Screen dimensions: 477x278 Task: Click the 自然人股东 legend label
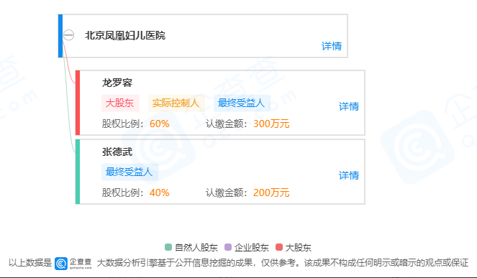coord(196,247)
